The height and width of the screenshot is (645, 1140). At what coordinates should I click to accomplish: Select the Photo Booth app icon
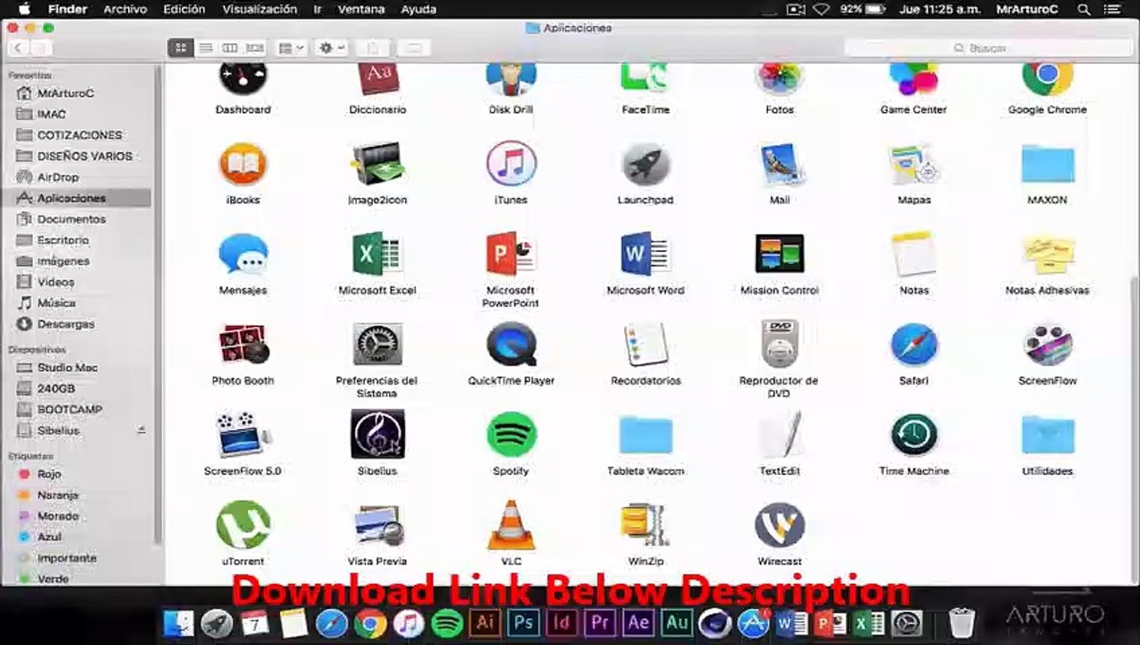[243, 346]
